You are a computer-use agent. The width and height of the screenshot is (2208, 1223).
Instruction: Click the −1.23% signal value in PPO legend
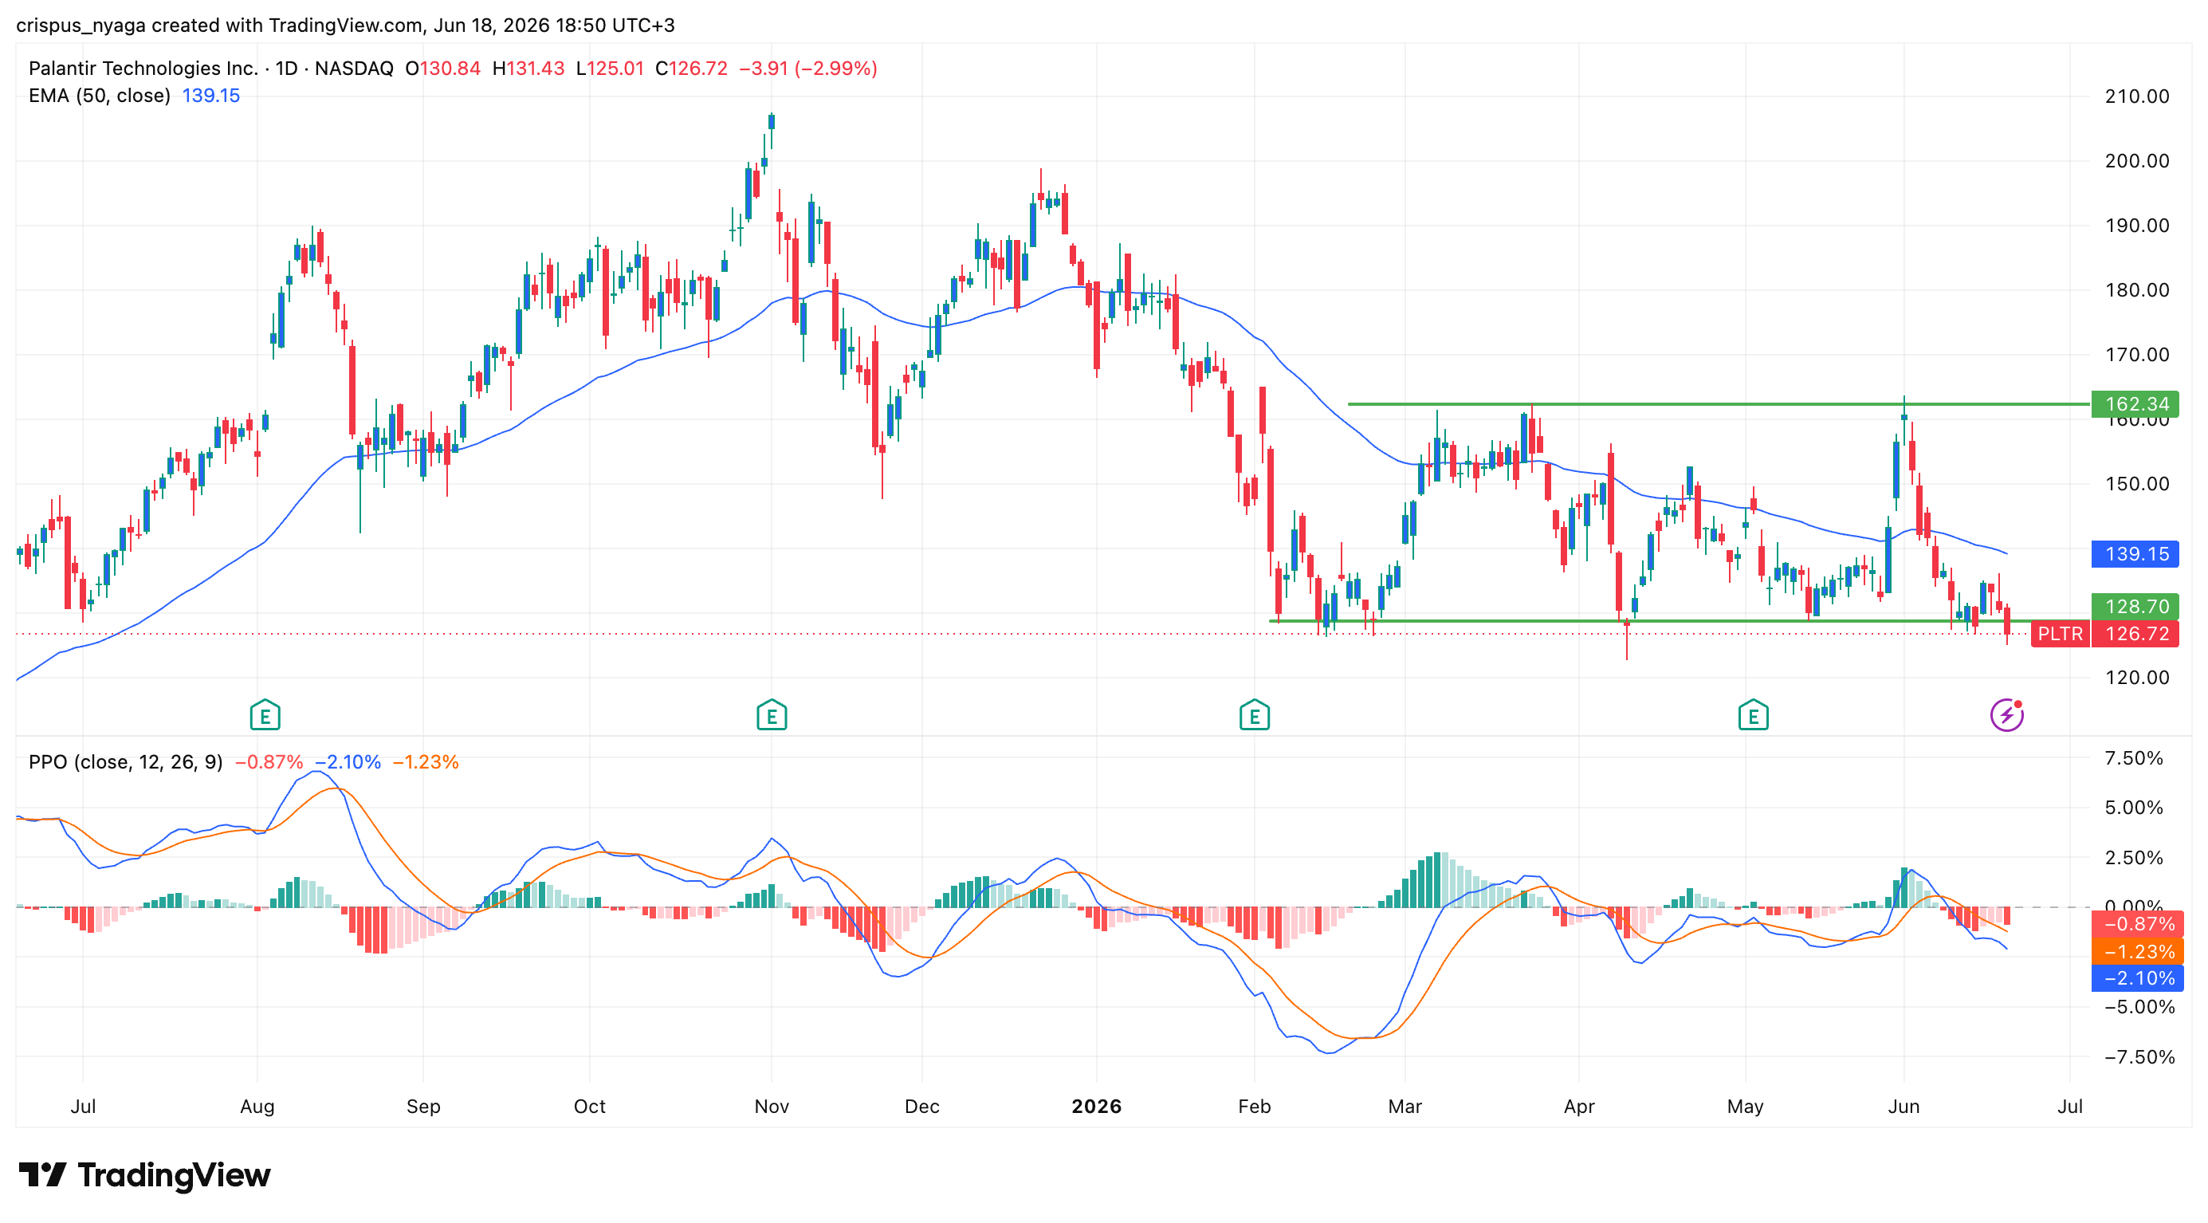[426, 762]
